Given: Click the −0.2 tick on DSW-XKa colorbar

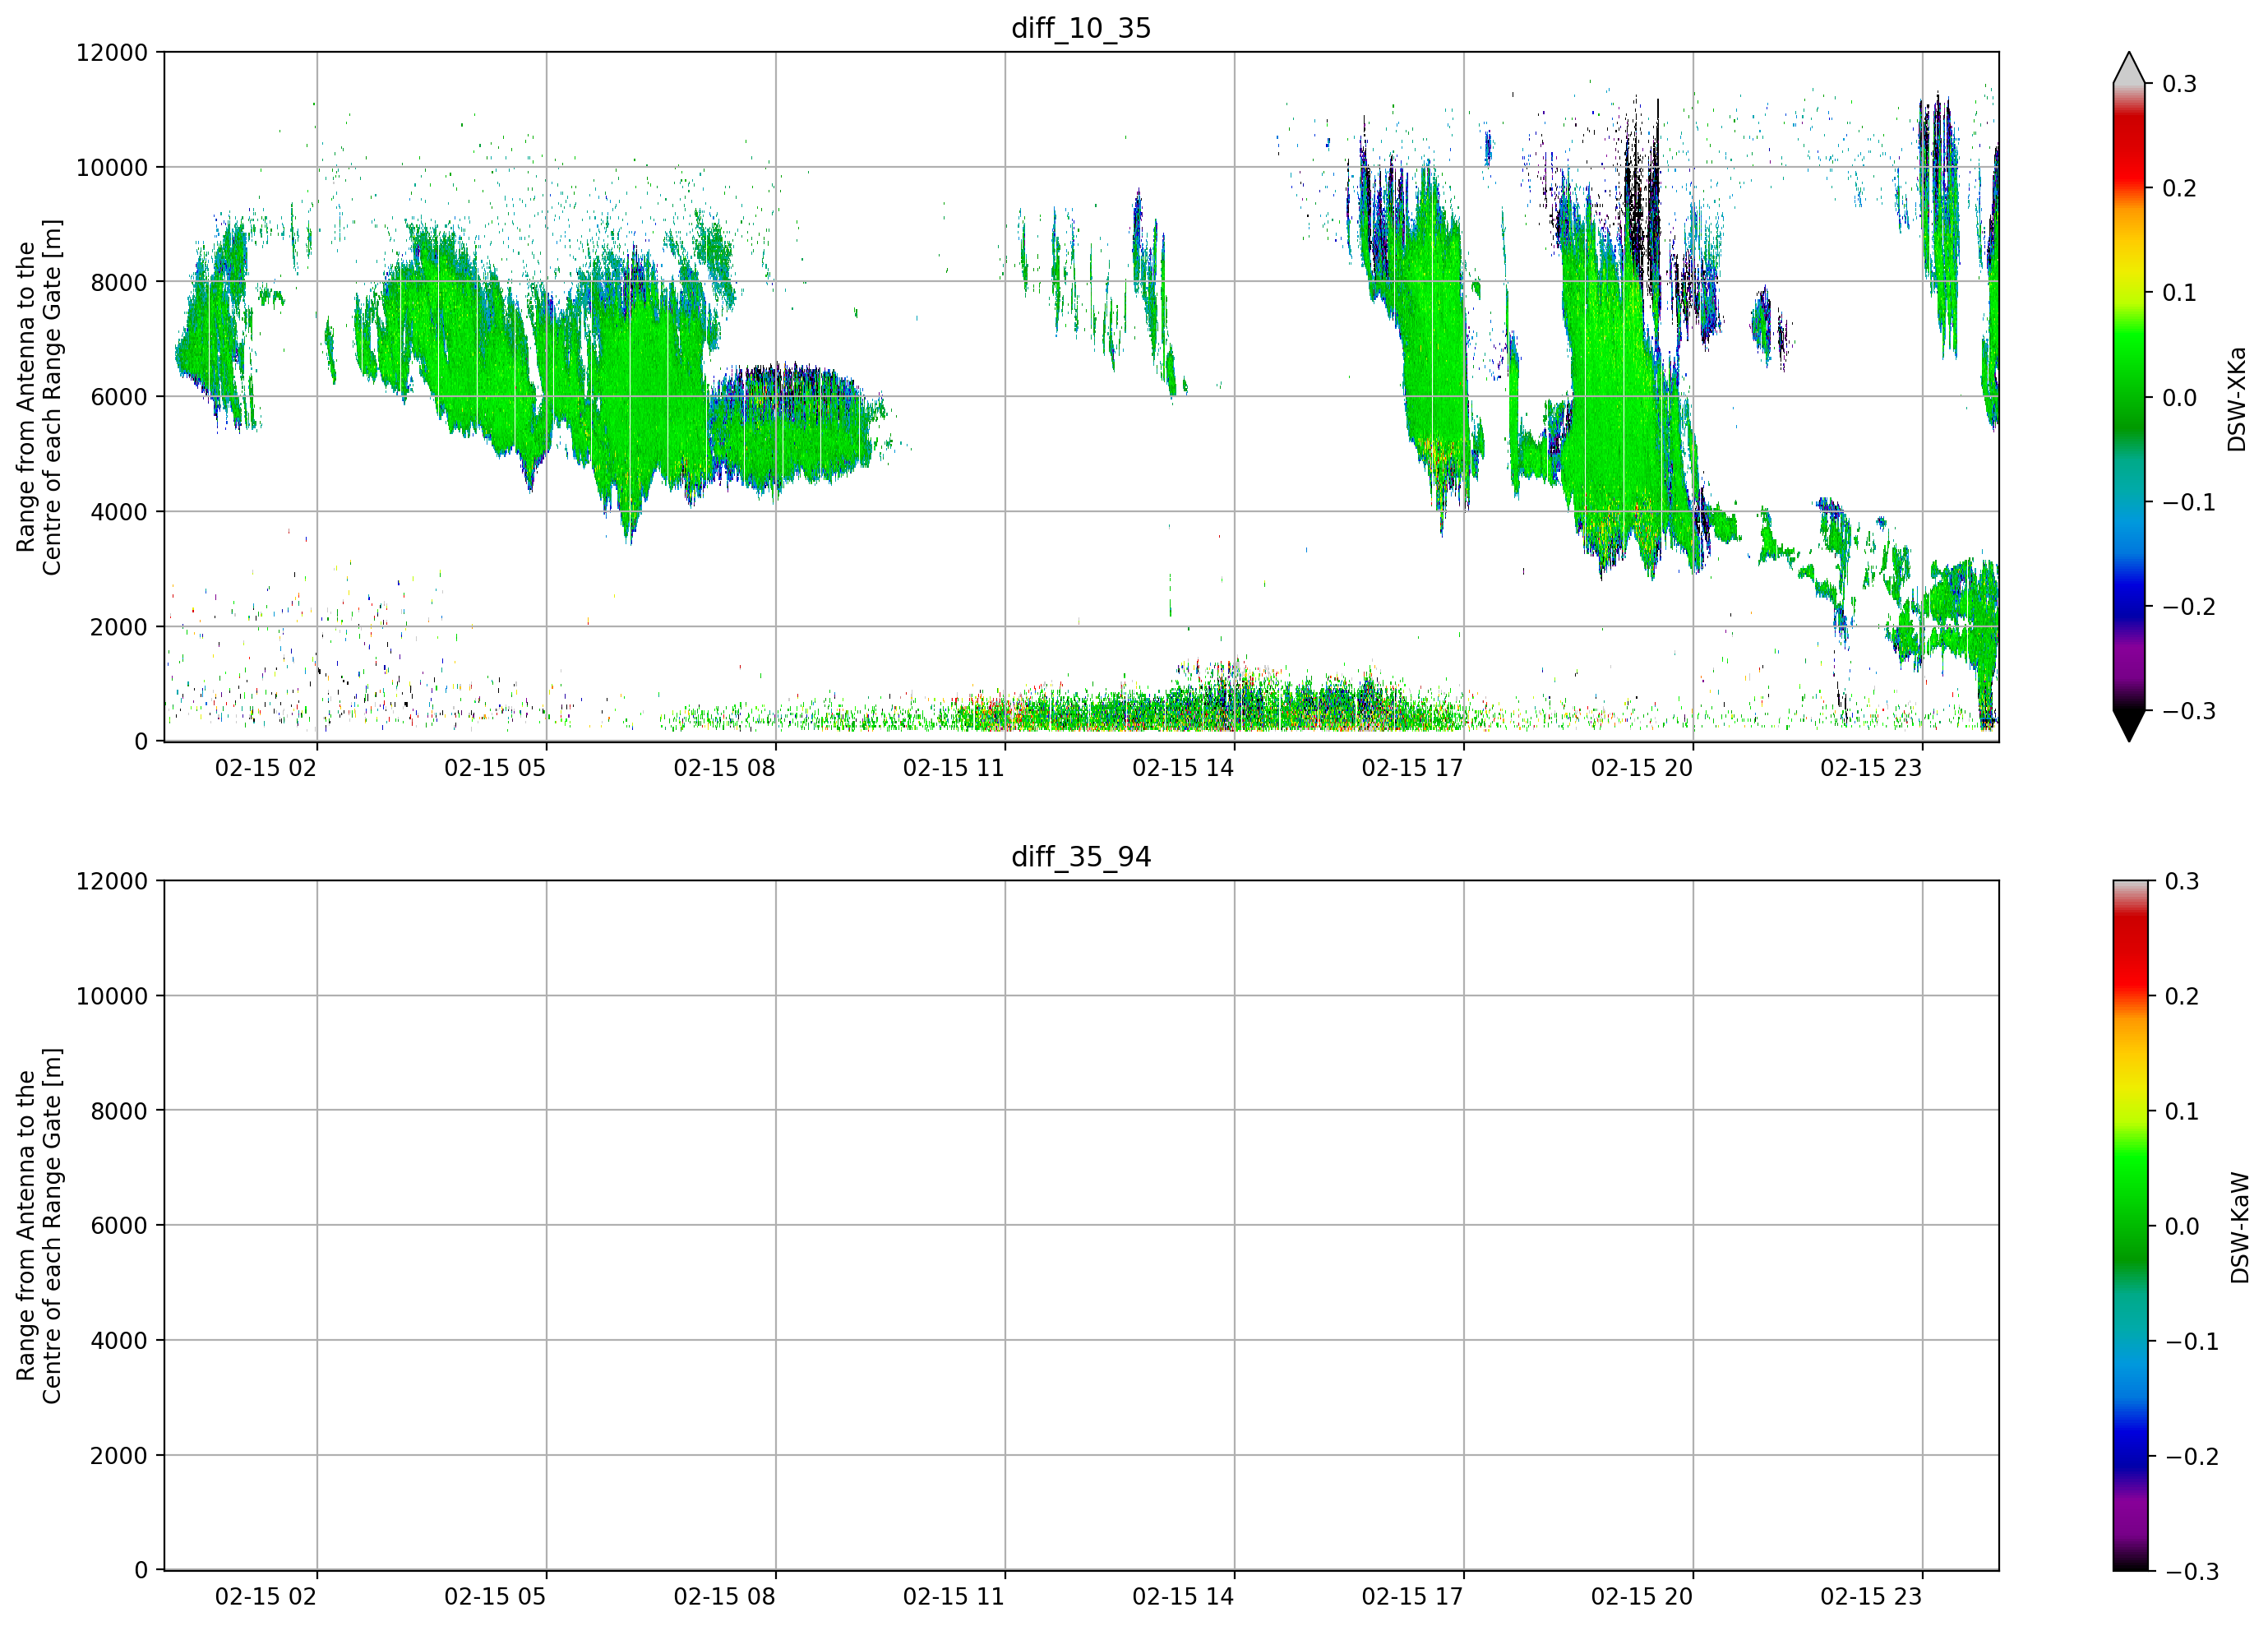Looking at the screenshot, I should (x=2189, y=607).
